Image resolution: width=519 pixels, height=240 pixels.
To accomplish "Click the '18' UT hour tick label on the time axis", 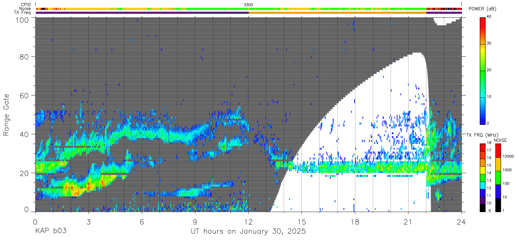I will coord(355,221).
